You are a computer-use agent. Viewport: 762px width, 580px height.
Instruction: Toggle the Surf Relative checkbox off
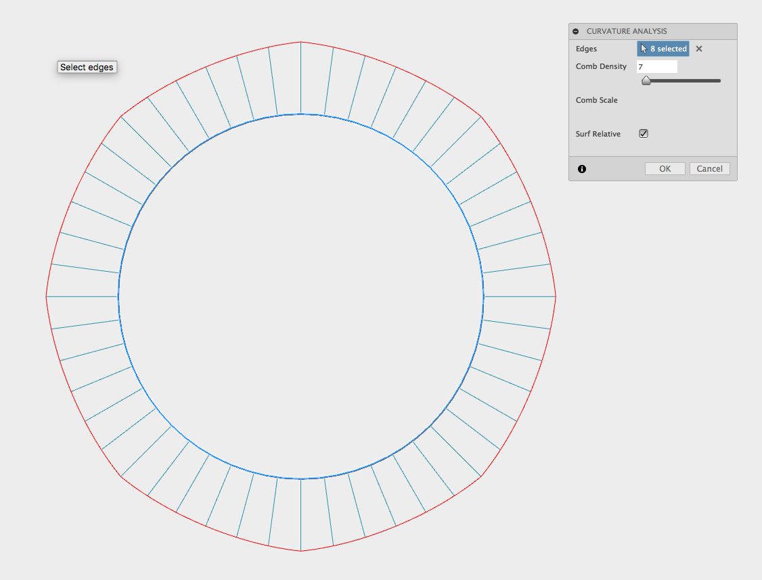pyautogui.click(x=643, y=133)
